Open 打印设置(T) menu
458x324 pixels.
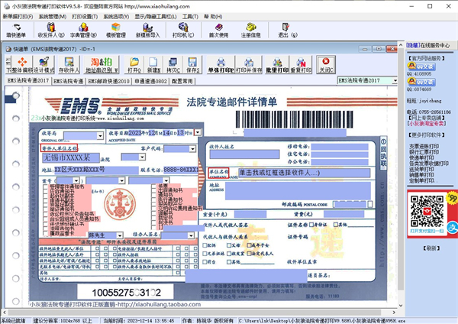(85, 17)
